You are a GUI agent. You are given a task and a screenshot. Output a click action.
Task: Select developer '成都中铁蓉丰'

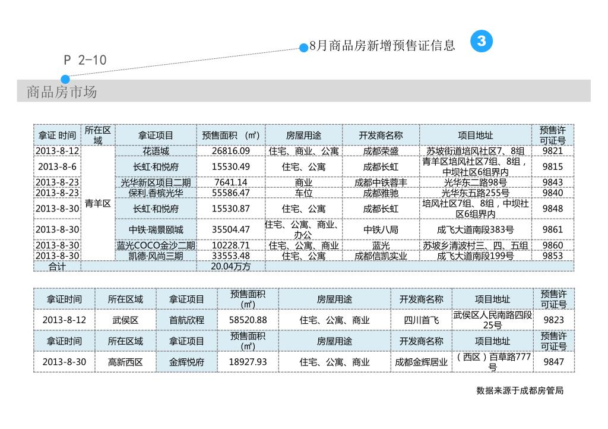coord(381,182)
